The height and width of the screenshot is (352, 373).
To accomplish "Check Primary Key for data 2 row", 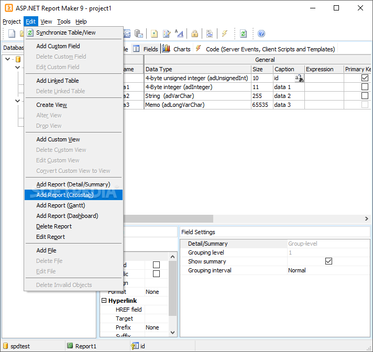I will point(365,96).
